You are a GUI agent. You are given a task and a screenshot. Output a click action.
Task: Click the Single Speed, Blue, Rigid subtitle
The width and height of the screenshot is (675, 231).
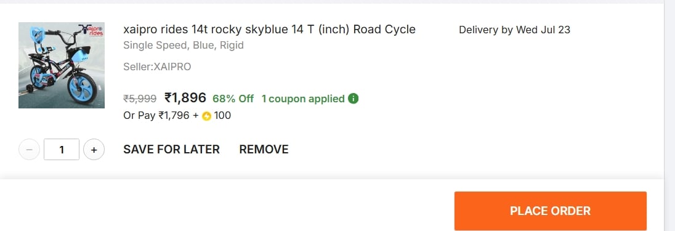[x=184, y=45]
